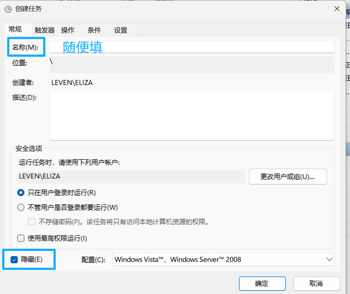
Task: Open the 操作 tab
Action: tap(68, 30)
